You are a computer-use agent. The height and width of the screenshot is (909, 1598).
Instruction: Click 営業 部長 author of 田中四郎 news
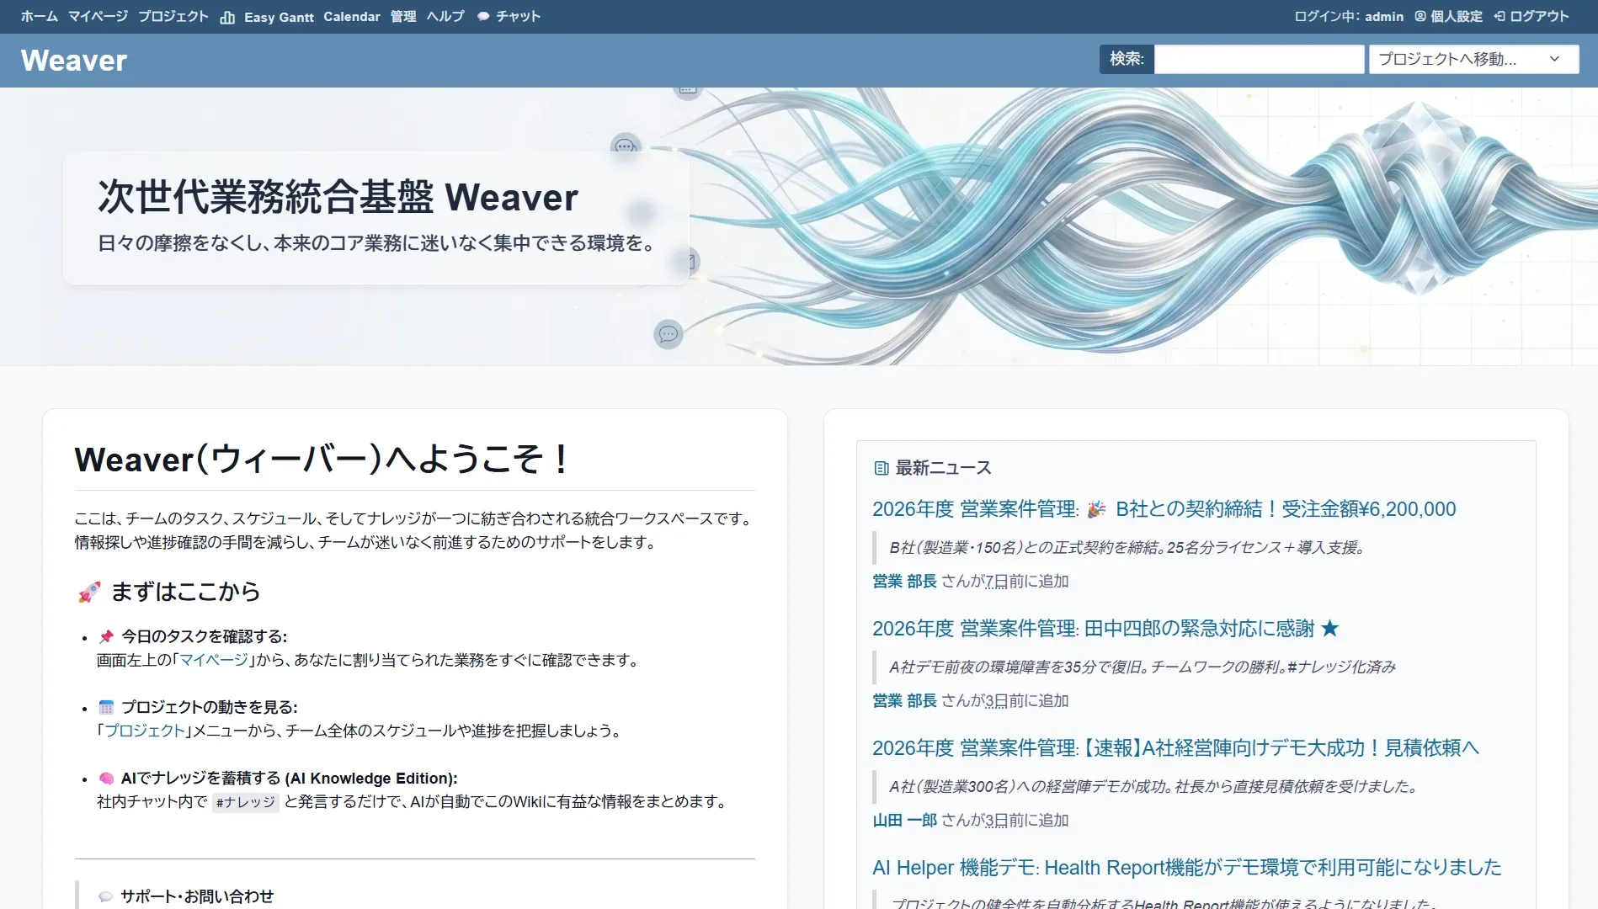click(x=904, y=701)
